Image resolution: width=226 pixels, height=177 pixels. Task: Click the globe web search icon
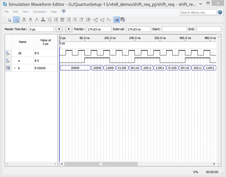pyautogui.click(x=220, y=12)
